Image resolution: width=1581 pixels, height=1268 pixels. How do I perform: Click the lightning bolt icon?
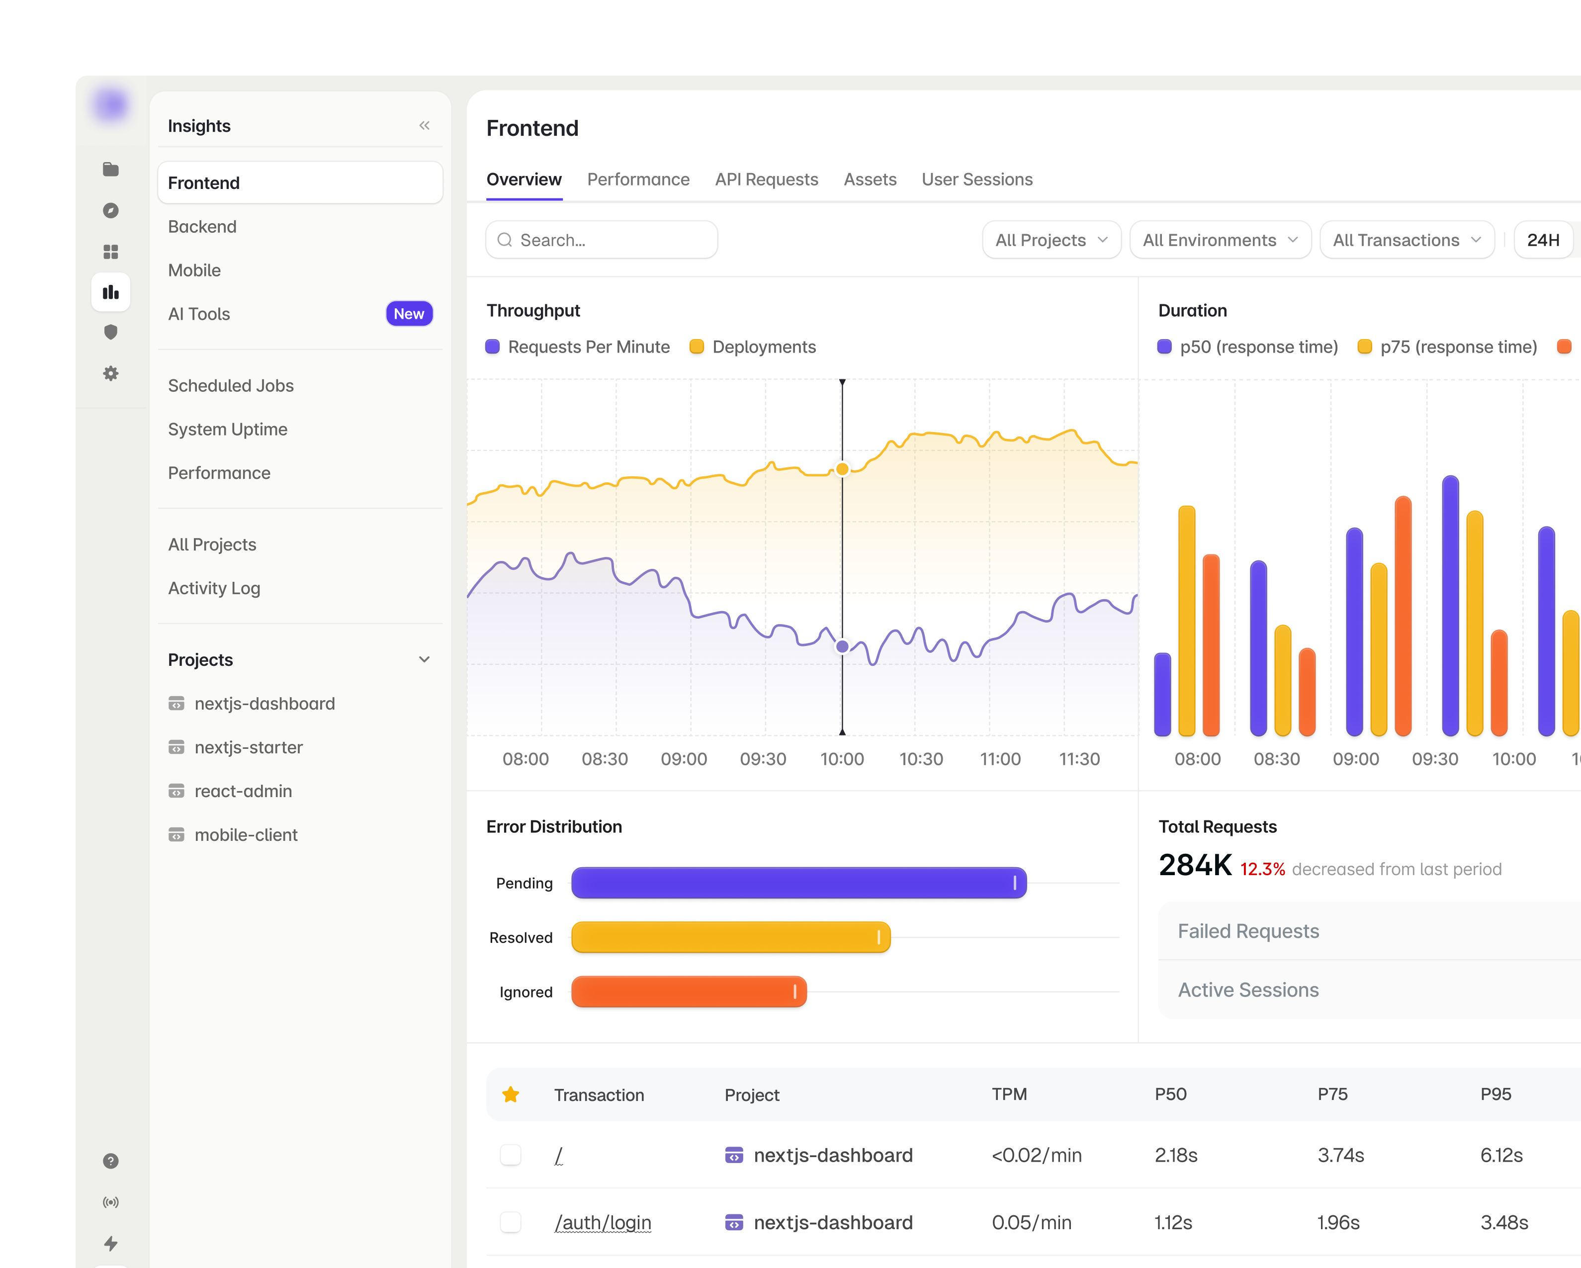[111, 1243]
